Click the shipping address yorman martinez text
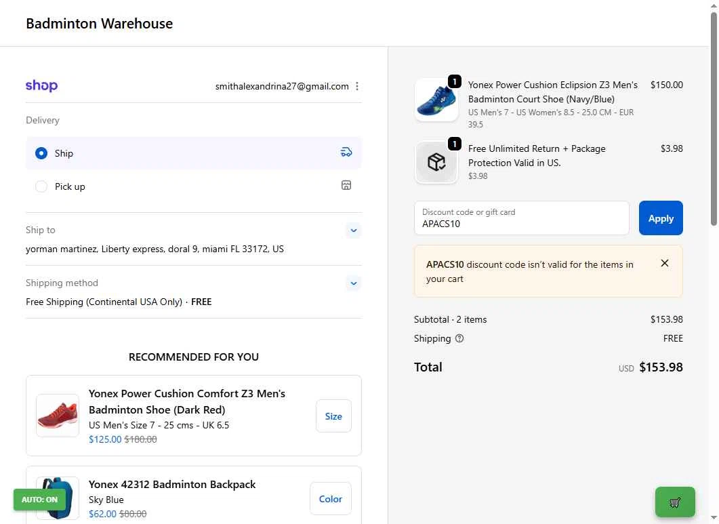The width and height of the screenshot is (719, 524). click(x=155, y=249)
